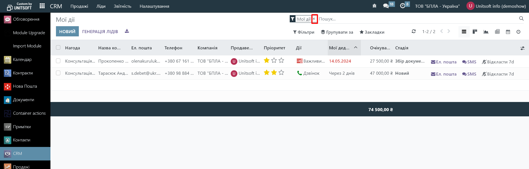This screenshot has height=169, width=529.
Task: Switch to graph chart view icon
Action: pos(486,32)
